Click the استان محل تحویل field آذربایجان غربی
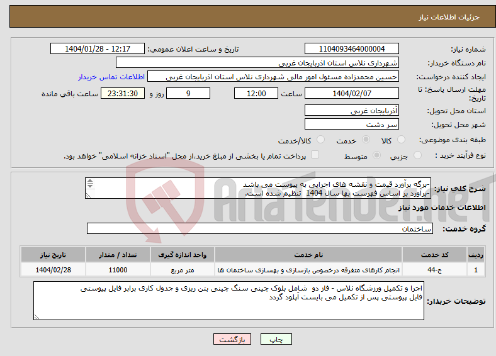 [351, 110]
